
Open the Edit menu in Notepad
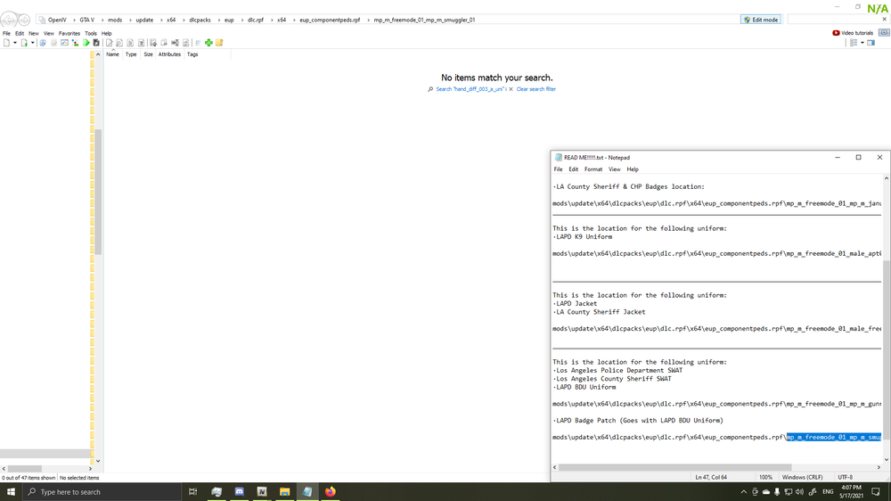[x=573, y=169]
